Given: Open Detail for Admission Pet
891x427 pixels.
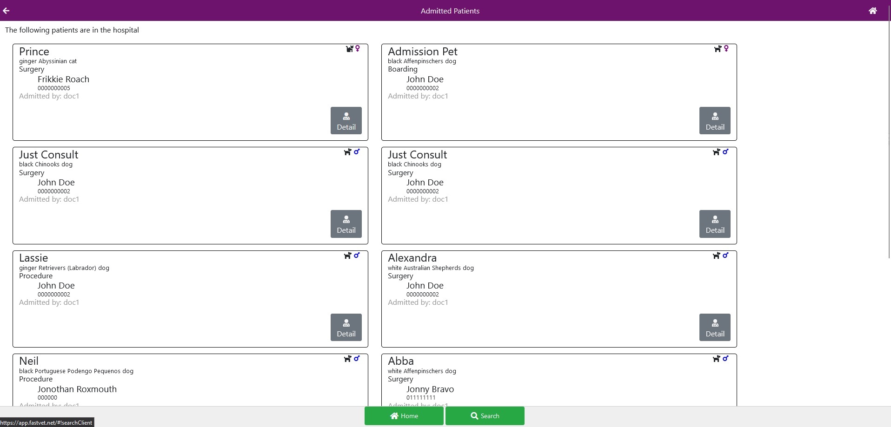Looking at the screenshot, I should 715,121.
